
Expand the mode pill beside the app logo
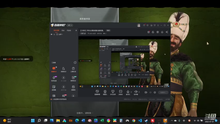70,25
